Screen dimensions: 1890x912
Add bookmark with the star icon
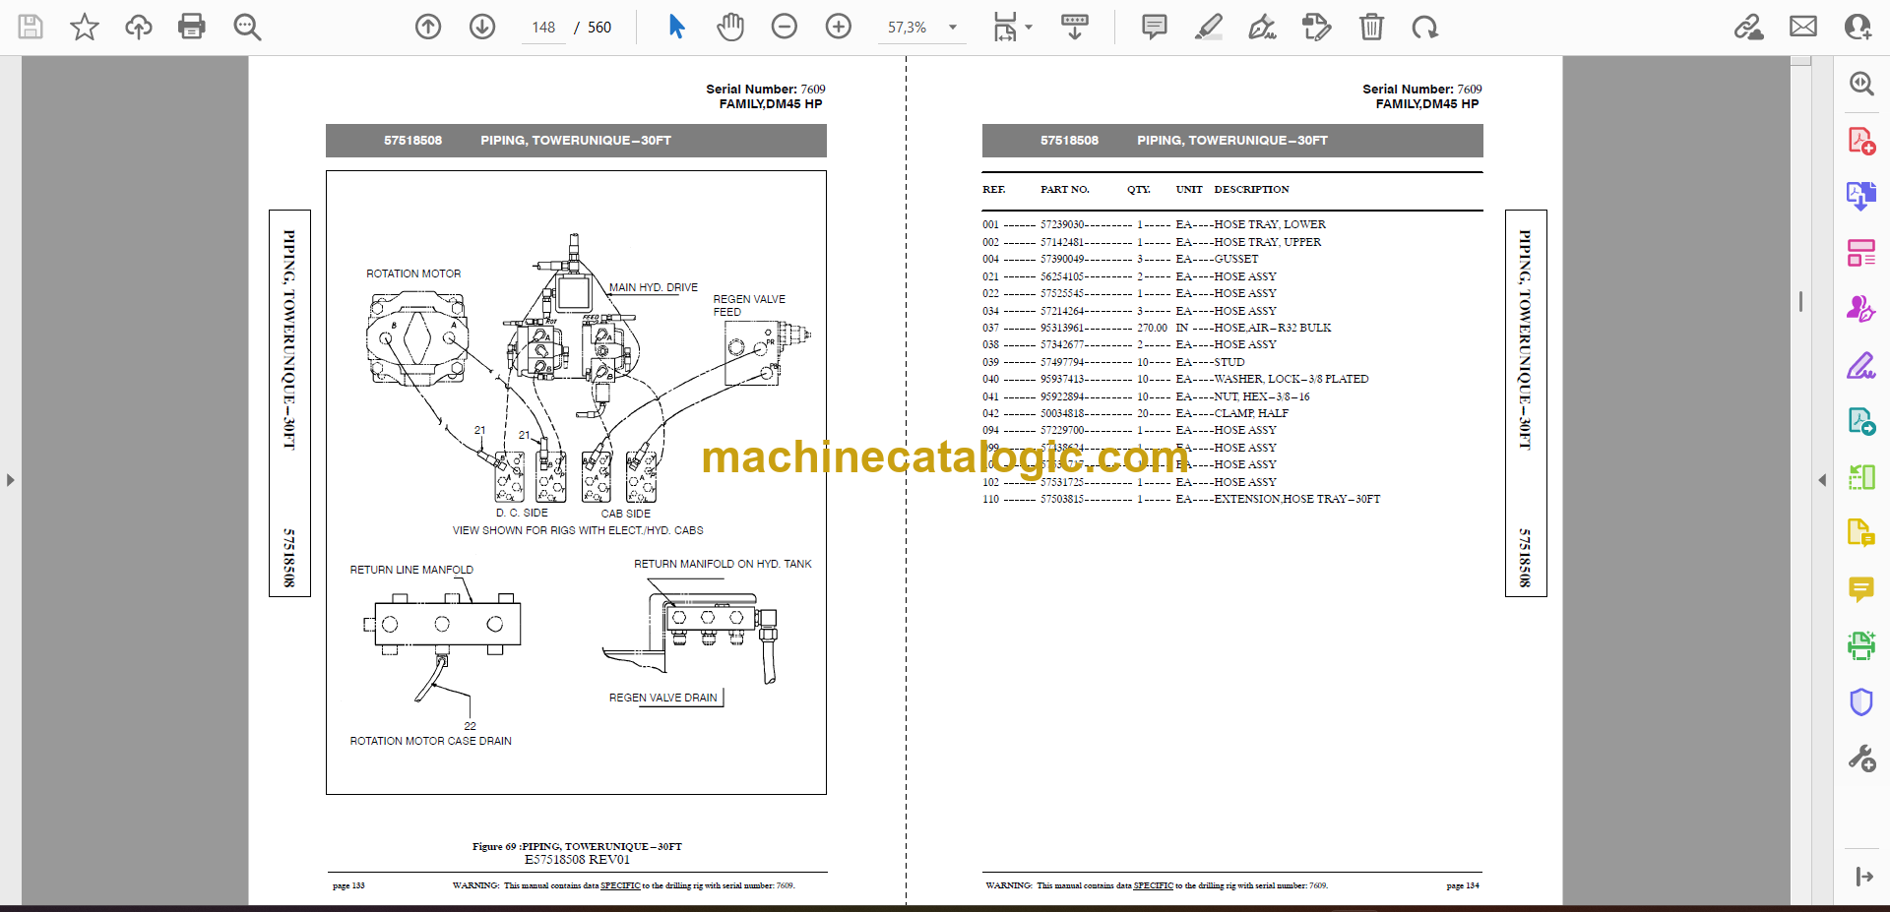pos(85,27)
